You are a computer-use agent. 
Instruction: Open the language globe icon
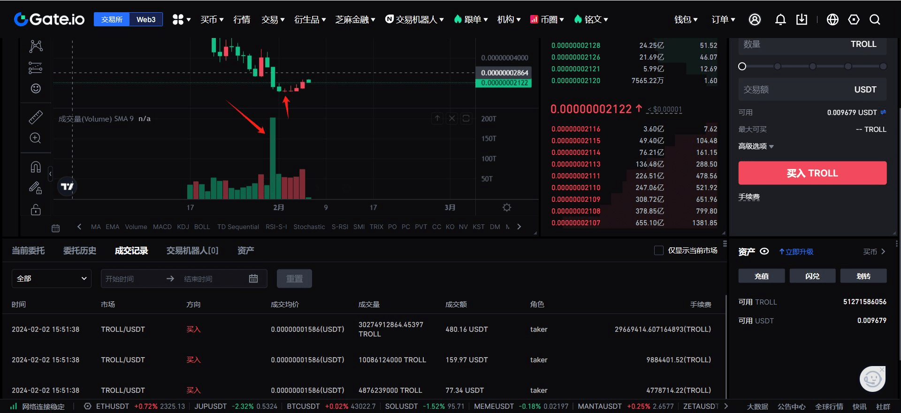pos(832,19)
